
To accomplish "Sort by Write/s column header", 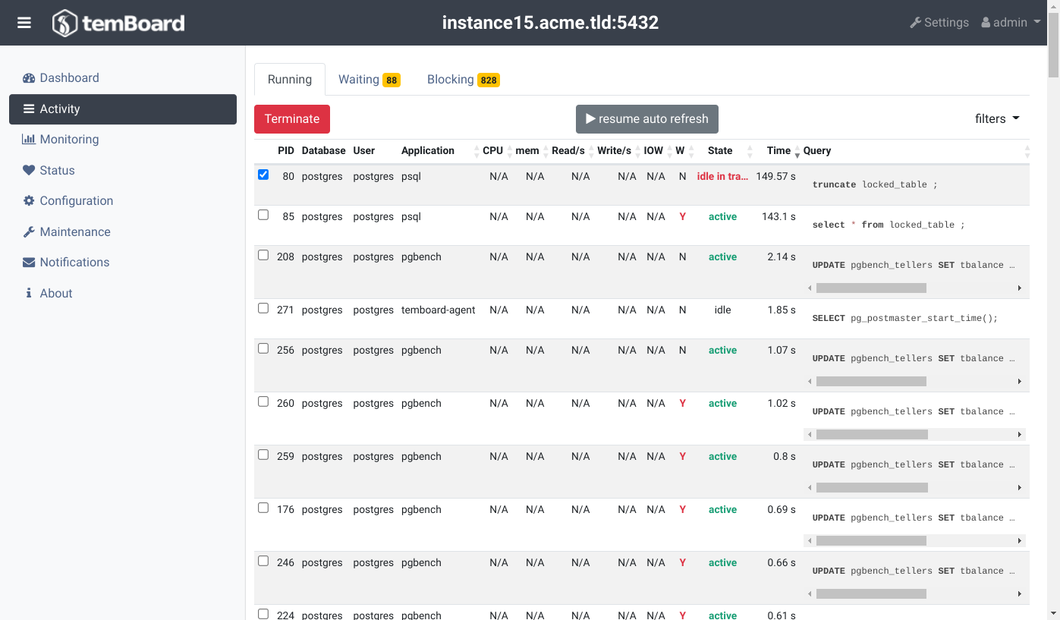I will pos(614,150).
